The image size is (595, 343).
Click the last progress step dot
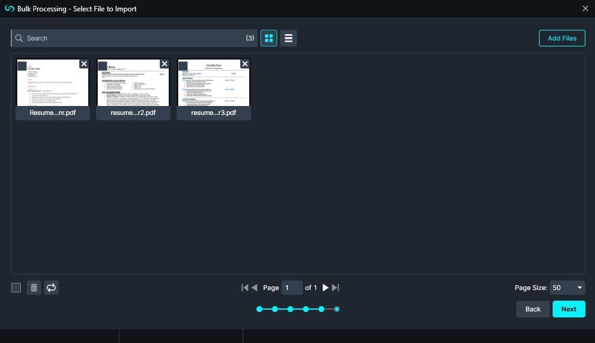pos(337,309)
